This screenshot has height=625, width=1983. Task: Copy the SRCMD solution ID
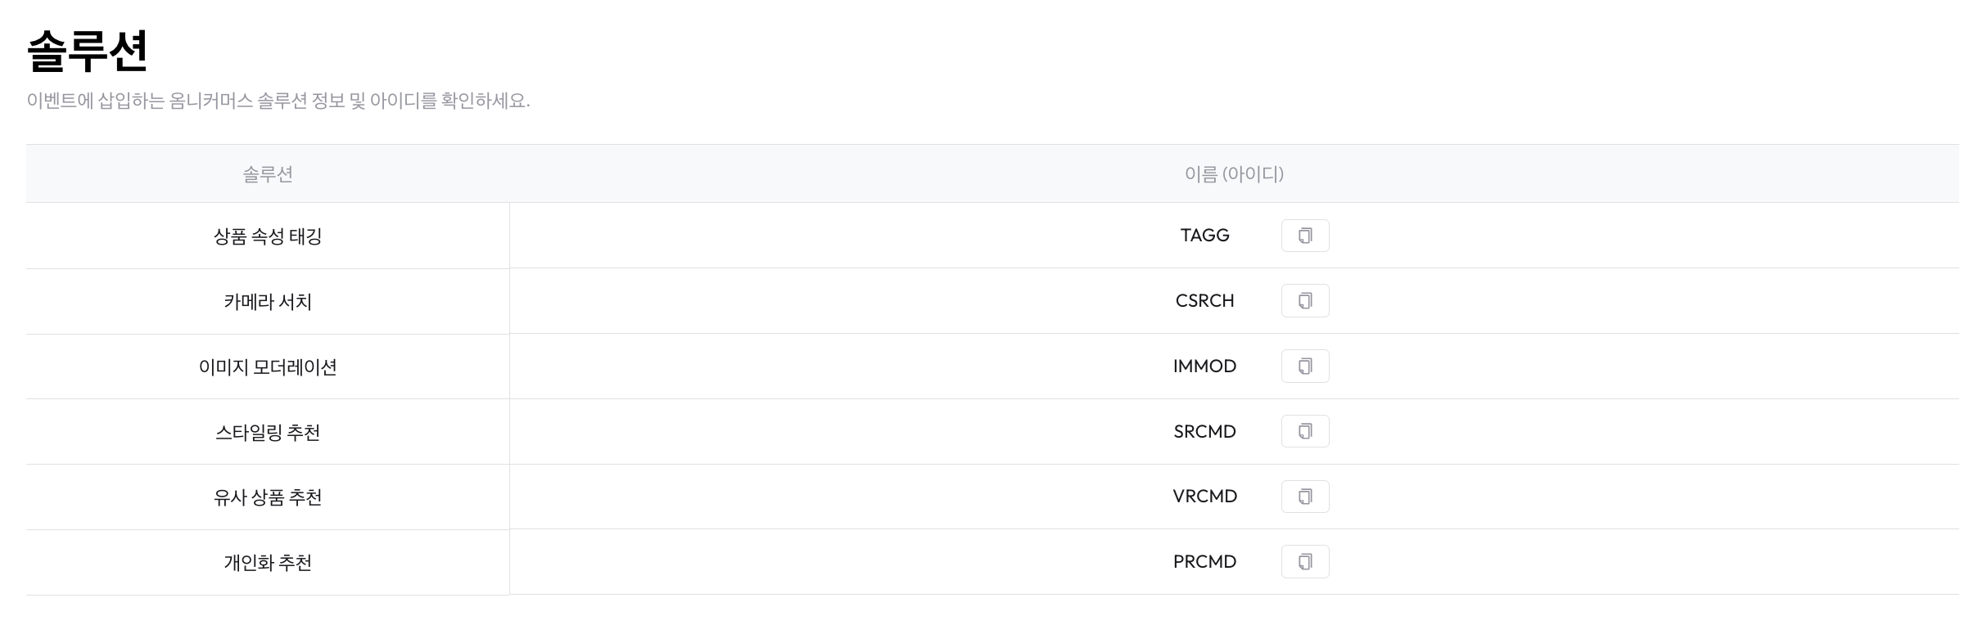click(1305, 431)
